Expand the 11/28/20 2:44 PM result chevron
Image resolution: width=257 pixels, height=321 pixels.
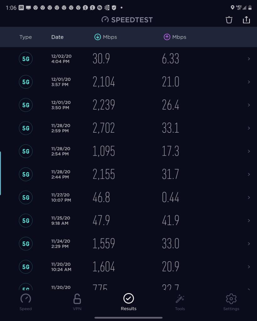(x=249, y=174)
